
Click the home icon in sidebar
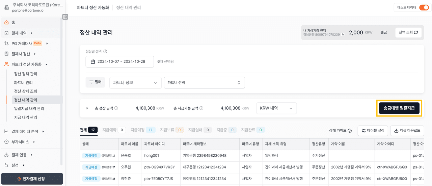tap(6, 23)
